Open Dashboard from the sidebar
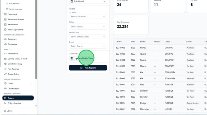This screenshot has width=207, height=115. tap(12, 14)
